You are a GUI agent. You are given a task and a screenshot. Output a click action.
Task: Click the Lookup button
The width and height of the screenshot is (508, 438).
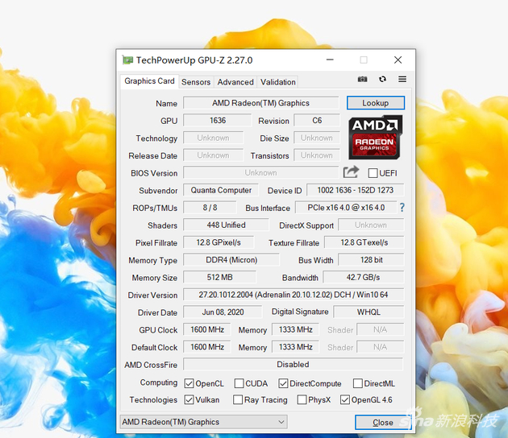click(x=376, y=103)
